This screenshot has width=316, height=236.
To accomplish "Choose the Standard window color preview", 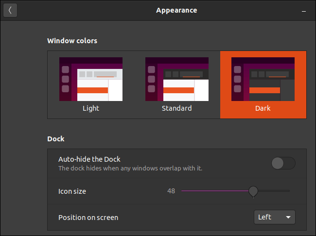I will pos(177,79).
